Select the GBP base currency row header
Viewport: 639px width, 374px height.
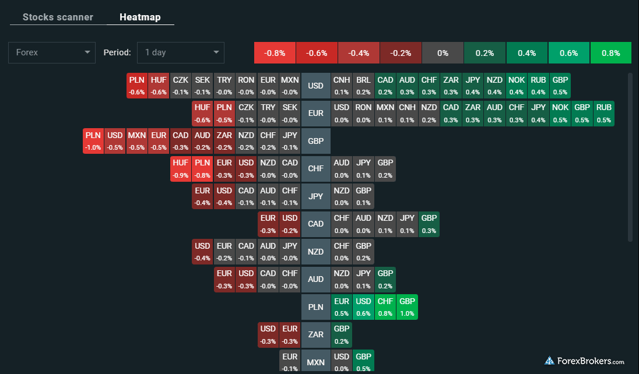(x=315, y=141)
